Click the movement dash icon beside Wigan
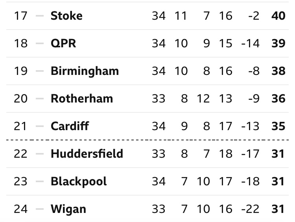The height and width of the screenshot is (222, 295). pyautogui.click(x=39, y=209)
